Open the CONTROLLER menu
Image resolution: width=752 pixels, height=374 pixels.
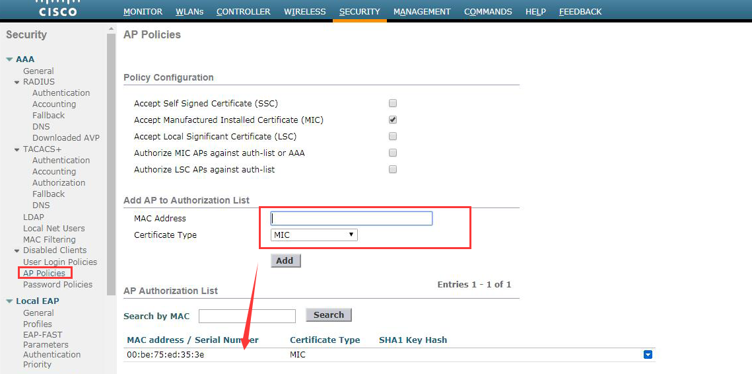click(x=243, y=11)
